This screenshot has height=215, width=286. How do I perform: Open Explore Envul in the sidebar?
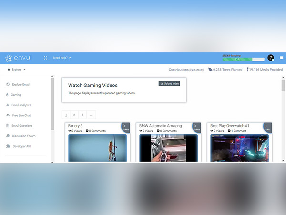pos(22,84)
